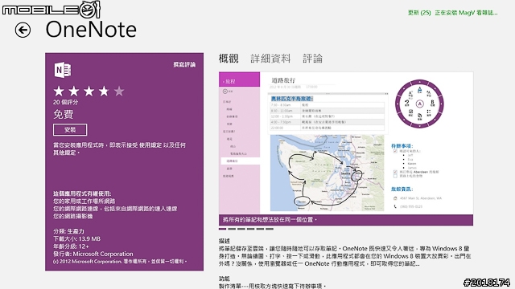Click the 您的家用或工作場所網路 permission line
The width and height of the screenshot is (515, 289).
point(84,201)
